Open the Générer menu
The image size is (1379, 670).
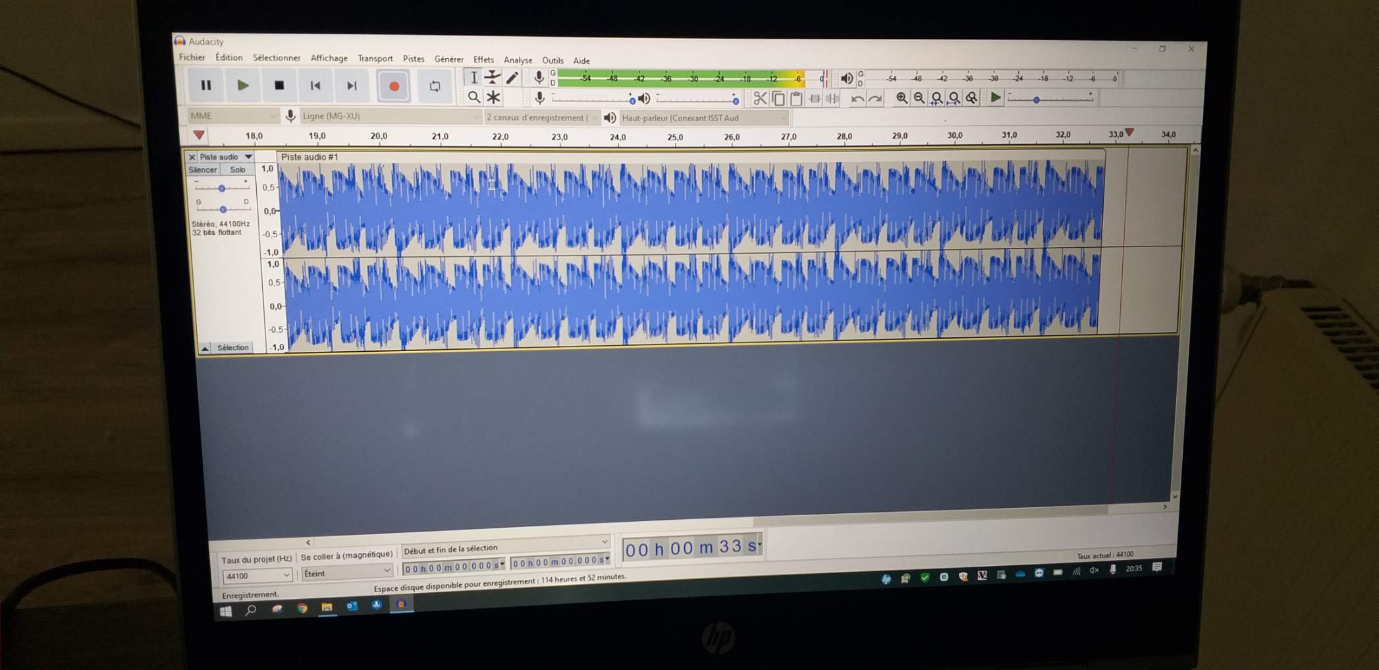pyautogui.click(x=448, y=59)
